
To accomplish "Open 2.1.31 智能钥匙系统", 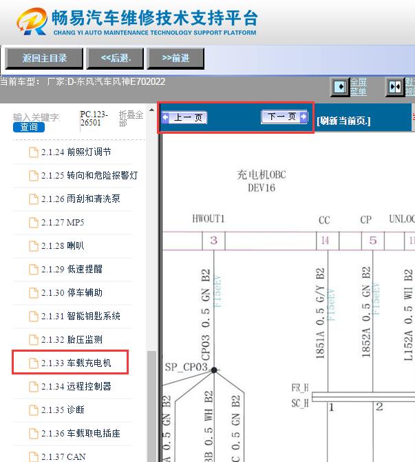I will (x=81, y=316).
